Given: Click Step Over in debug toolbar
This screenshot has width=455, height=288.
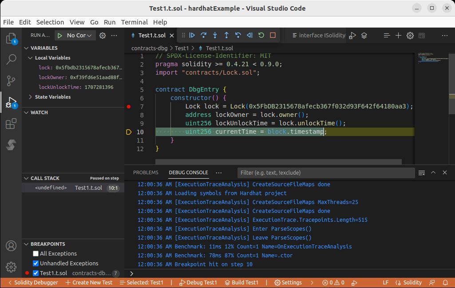Looking at the screenshot, I should click(203, 36).
